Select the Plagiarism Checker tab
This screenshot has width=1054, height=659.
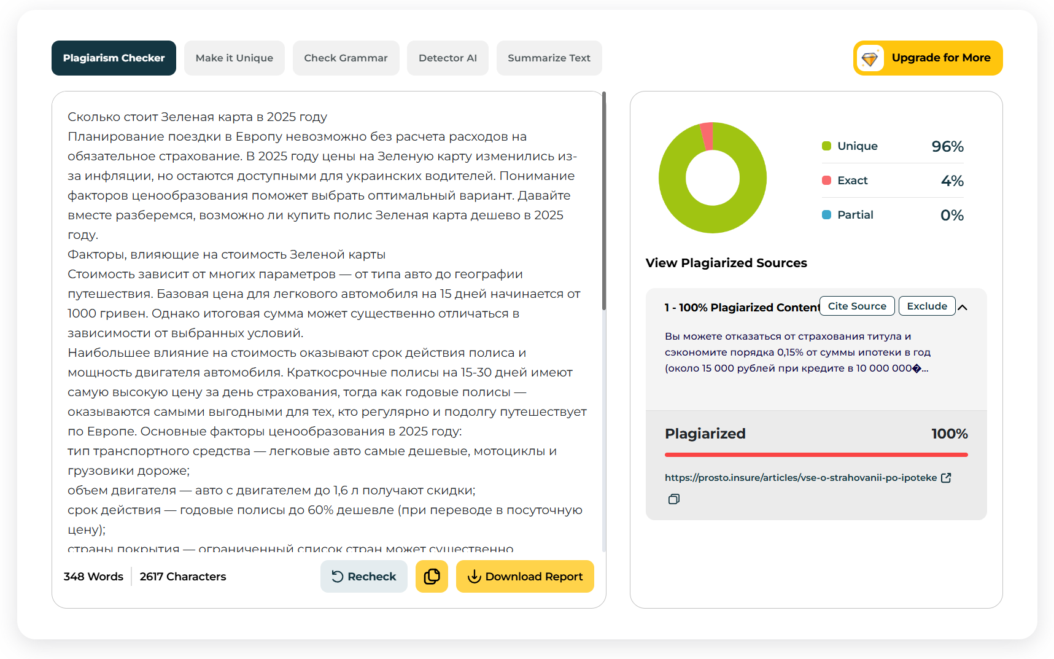(114, 58)
